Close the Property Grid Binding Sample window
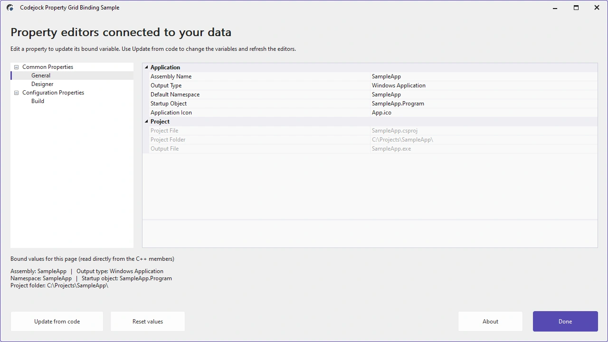The width and height of the screenshot is (608, 342). [597, 8]
